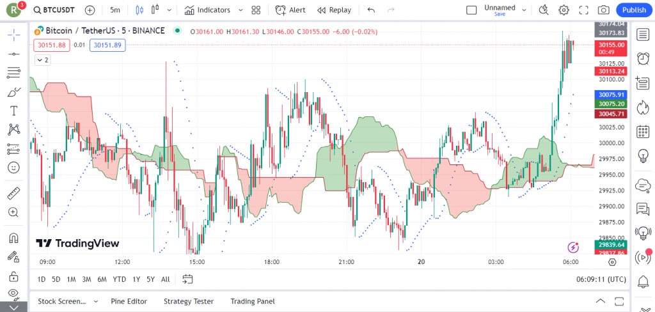
Task: Open the calendar panel on right sidebar
Action: 642,132
